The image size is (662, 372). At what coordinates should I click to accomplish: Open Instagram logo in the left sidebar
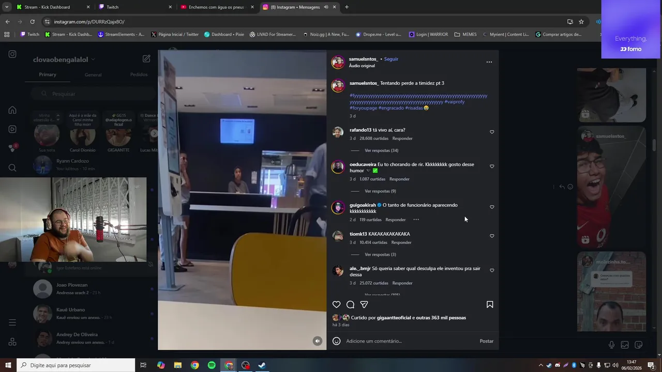[12, 54]
